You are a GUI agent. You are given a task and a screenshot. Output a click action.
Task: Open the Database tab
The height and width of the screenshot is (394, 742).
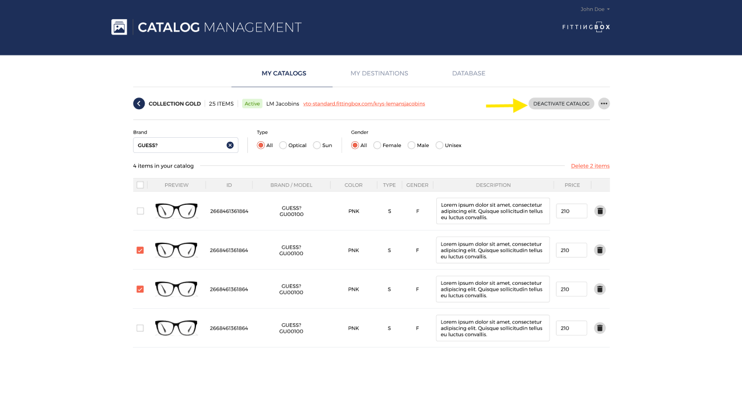coord(468,74)
